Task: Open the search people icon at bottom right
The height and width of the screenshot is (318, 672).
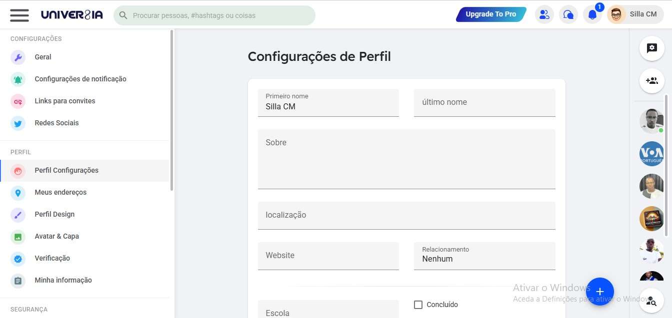Action: [651, 301]
